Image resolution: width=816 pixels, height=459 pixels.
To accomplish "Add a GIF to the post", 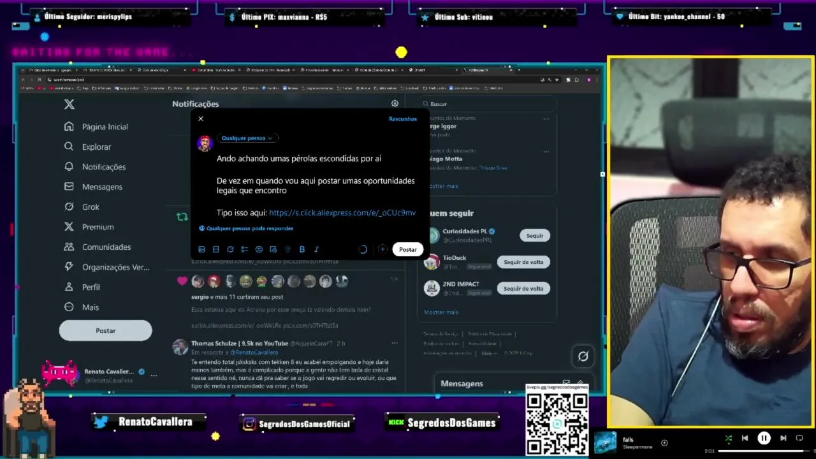I will pyautogui.click(x=216, y=249).
